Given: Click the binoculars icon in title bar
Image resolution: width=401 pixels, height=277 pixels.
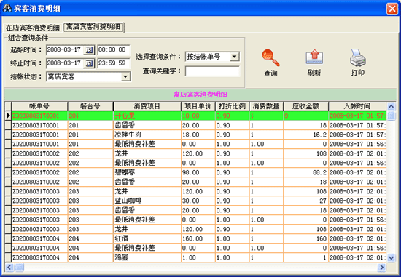Looking at the screenshot, I should click(7, 8).
